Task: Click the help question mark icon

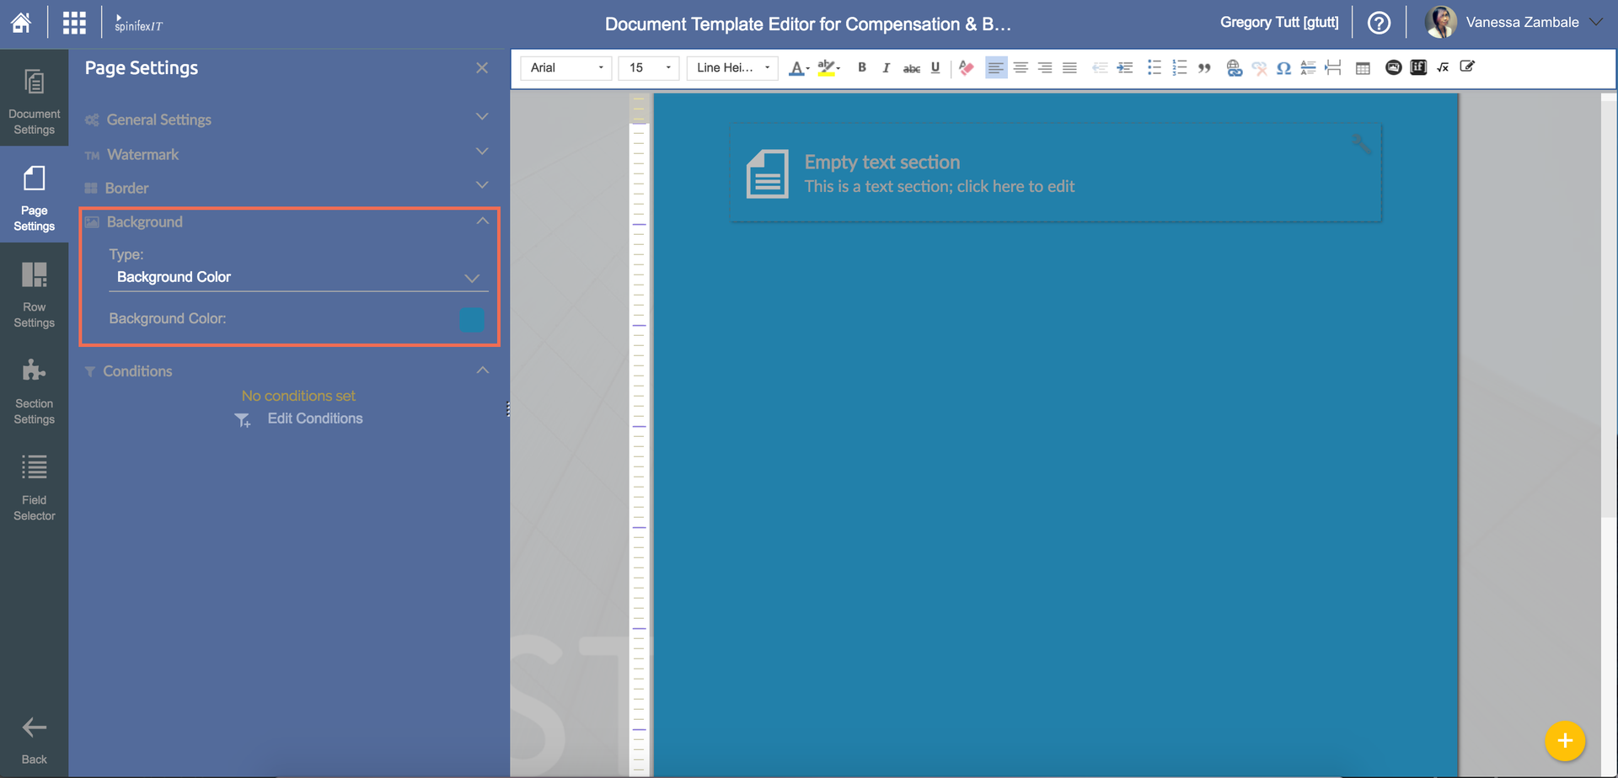Action: (x=1379, y=23)
